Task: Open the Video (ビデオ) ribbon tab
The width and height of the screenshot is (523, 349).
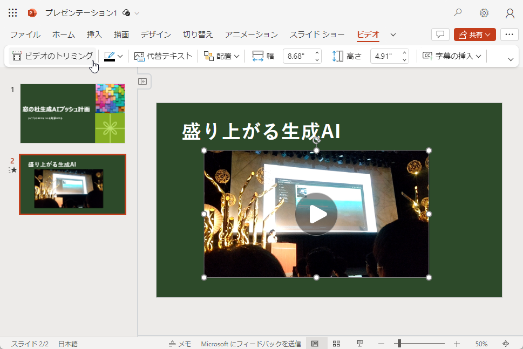Action: click(368, 33)
